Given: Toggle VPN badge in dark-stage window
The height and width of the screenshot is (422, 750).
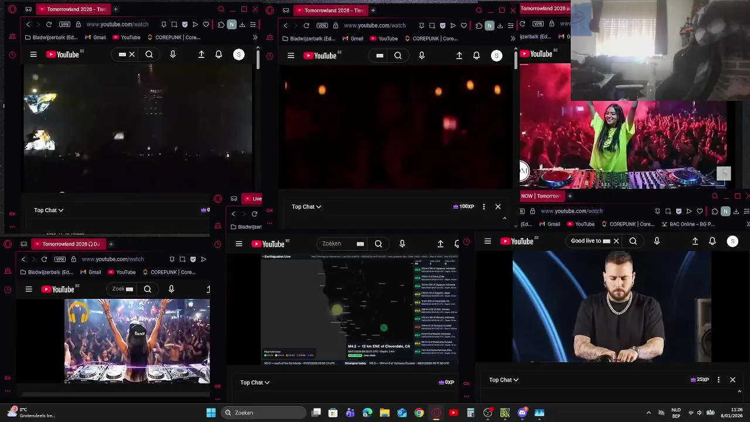Looking at the screenshot, I should click(64, 25).
